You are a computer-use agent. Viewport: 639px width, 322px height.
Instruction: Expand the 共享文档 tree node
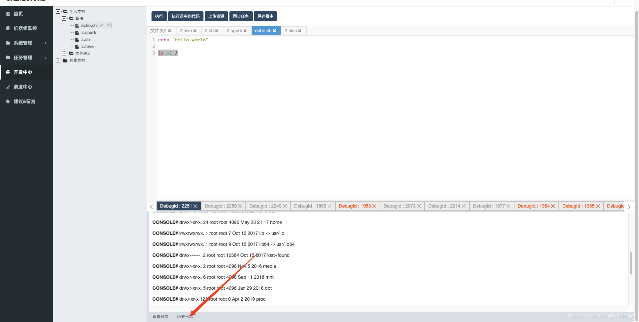point(58,61)
